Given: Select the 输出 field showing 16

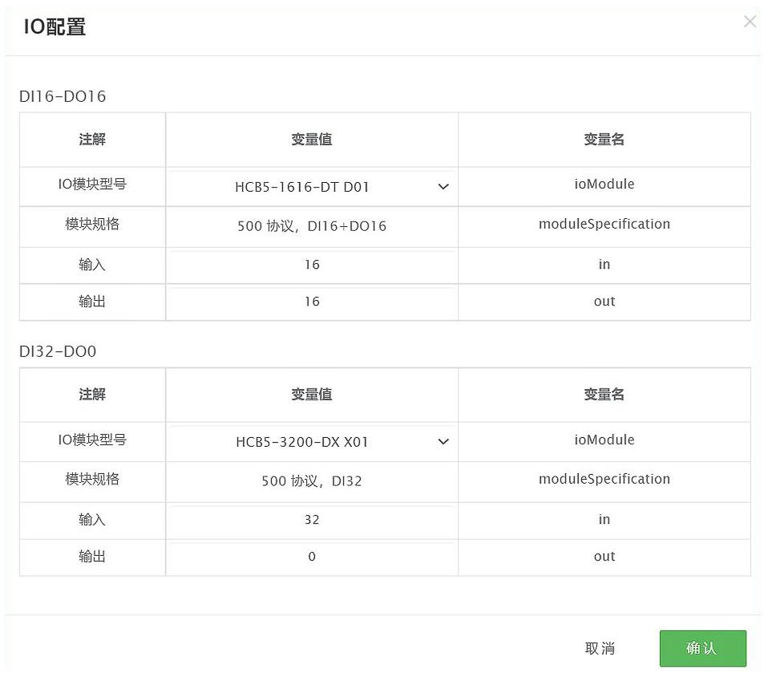Looking at the screenshot, I should 311,302.
